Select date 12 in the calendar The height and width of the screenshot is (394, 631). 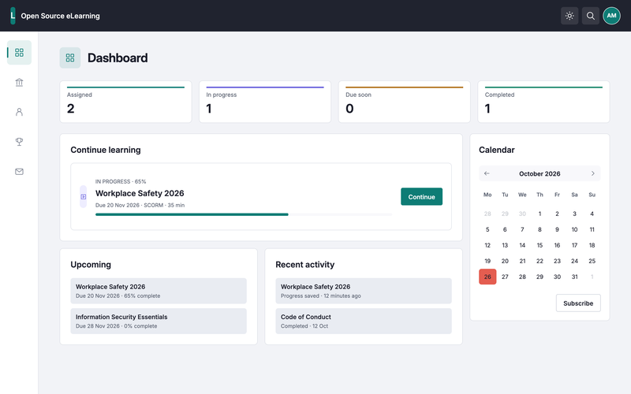click(487, 245)
